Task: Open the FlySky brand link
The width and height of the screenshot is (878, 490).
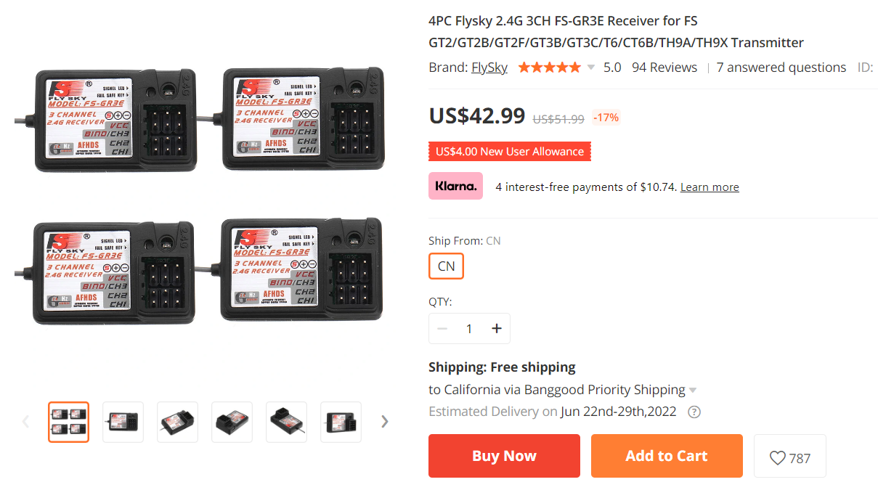Action: point(489,68)
